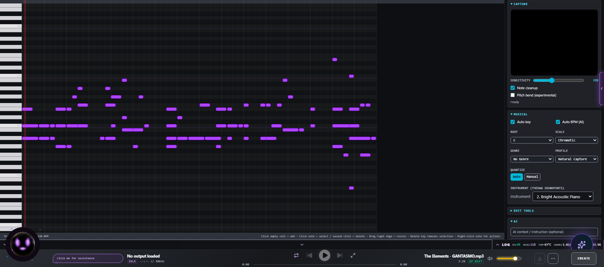Expand the LOG panel caret
Image resolution: width=604 pixels, height=267 pixels.
497,245
